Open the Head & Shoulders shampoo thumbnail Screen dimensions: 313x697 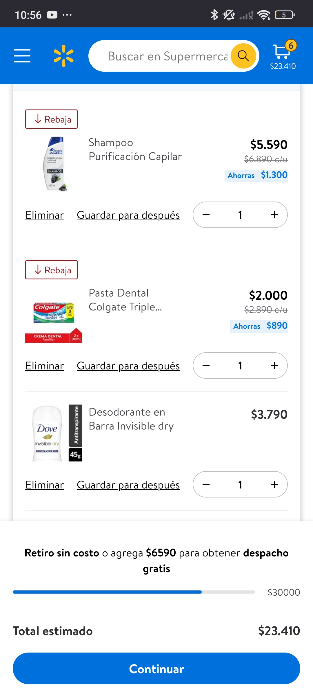click(x=55, y=164)
